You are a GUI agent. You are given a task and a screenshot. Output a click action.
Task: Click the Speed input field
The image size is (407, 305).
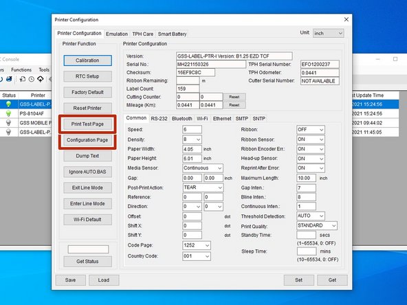tap(192, 129)
